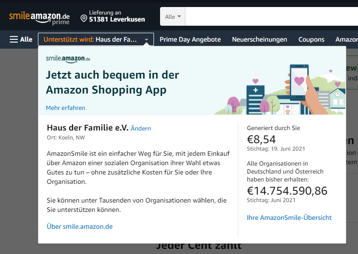The width and height of the screenshot is (358, 254).
Task: Open the Über smile.amazon.de link
Action: coord(80,226)
